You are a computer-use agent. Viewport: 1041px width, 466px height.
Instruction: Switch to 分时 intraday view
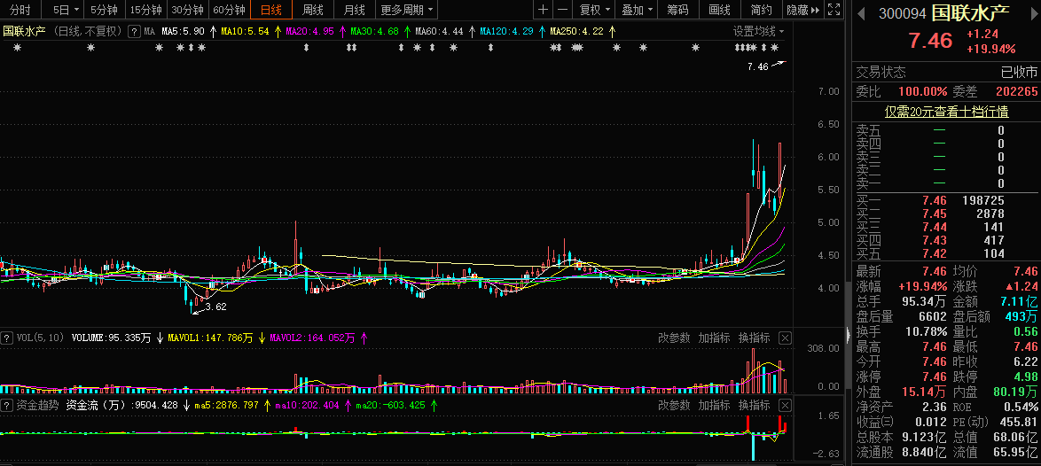pos(20,9)
